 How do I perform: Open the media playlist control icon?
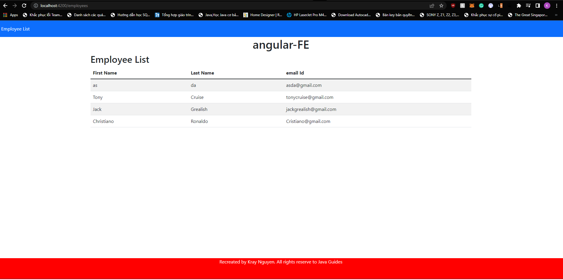[528, 6]
